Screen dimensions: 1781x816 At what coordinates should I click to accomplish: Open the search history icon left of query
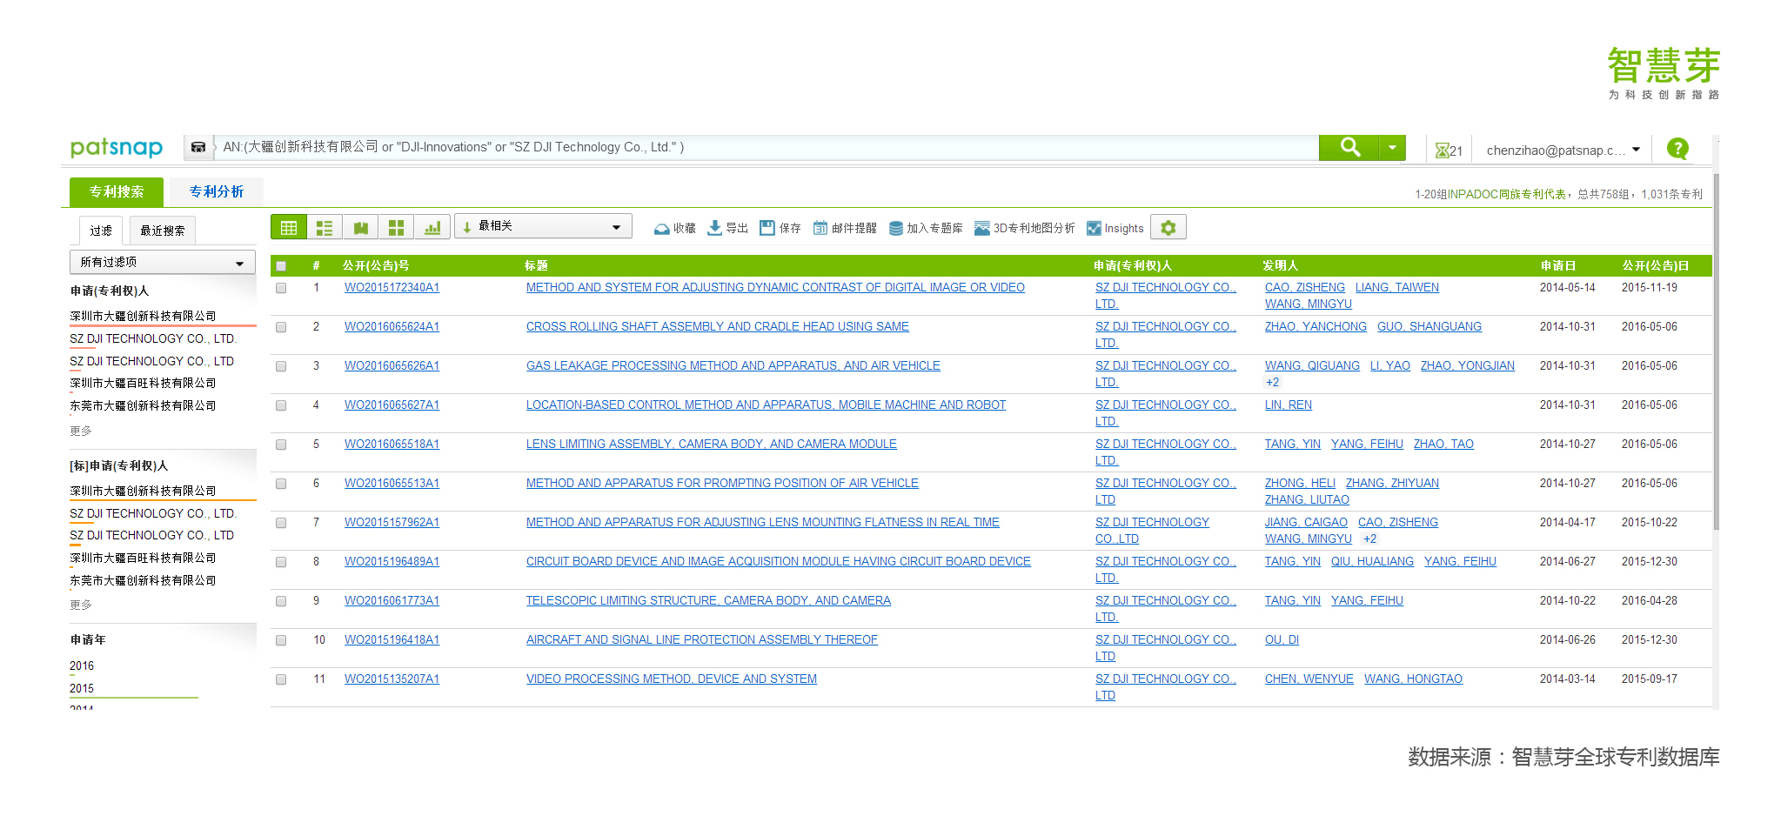coord(198,147)
